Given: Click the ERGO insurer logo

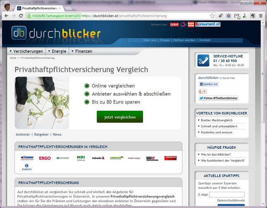Looking at the screenshot, I should pyautogui.click(x=45, y=158).
